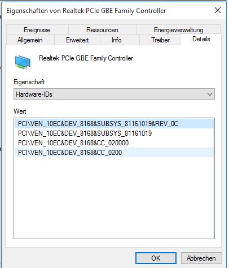Select the hardware ID ending CC_020000
This screenshot has height=268, width=229.
(114, 143)
